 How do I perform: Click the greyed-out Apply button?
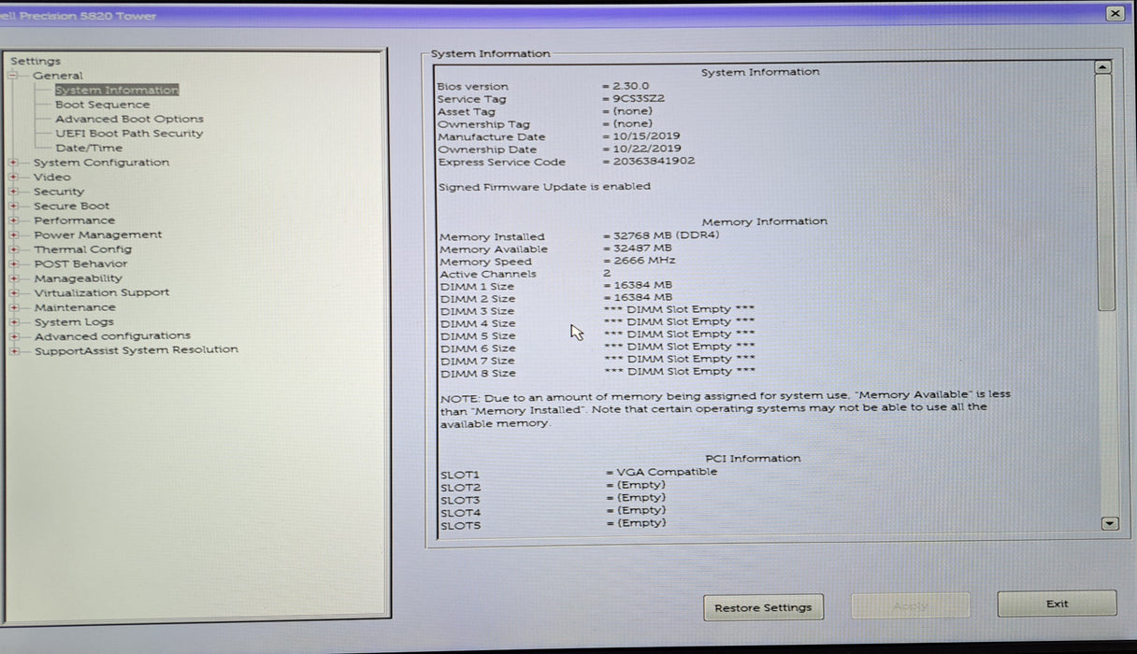[x=910, y=605]
